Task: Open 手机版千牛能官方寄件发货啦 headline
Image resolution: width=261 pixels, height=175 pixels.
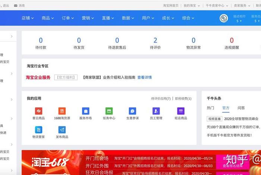Action: (x=229, y=135)
